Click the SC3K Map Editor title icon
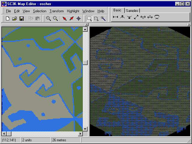 coord(4,4)
